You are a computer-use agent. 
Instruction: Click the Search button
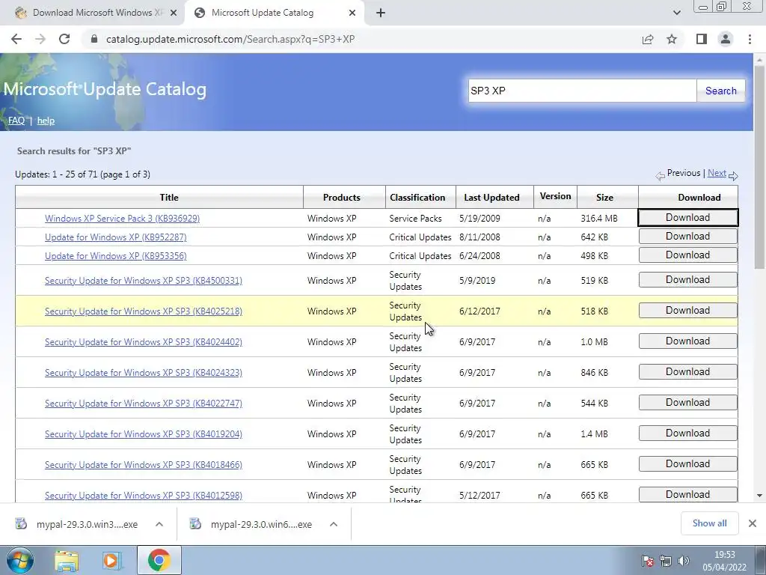click(x=720, y=91)
